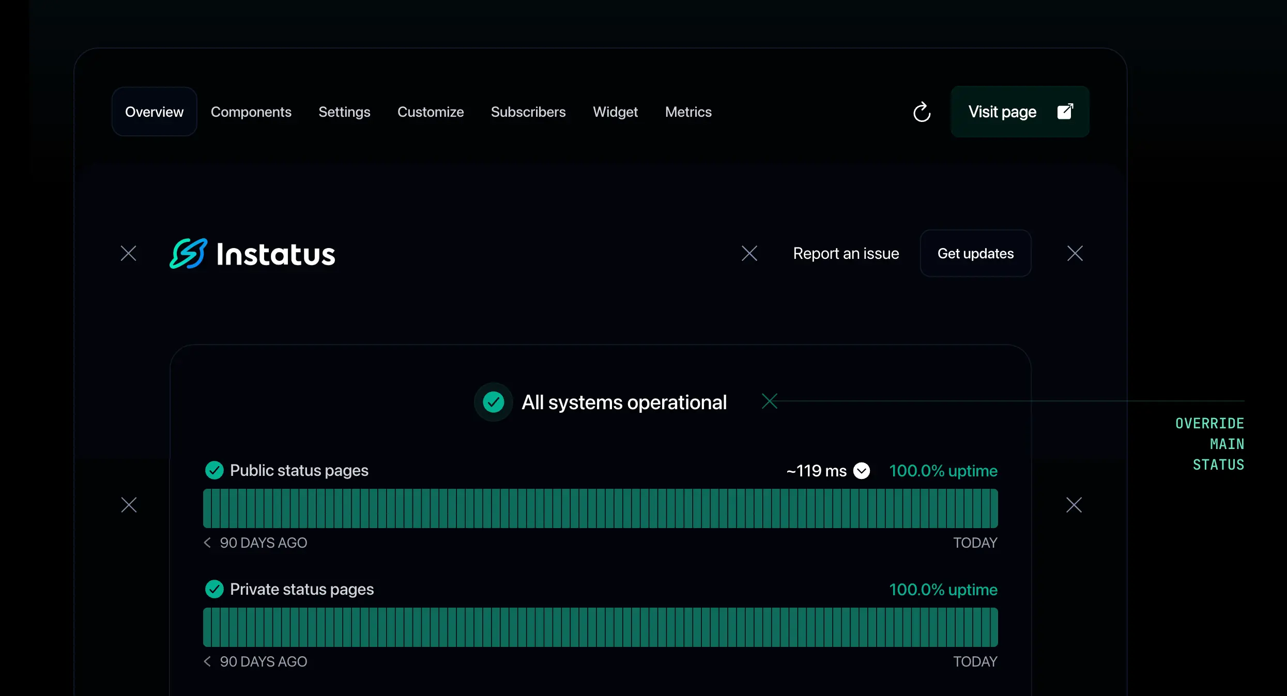Click the Visit page button
Viewport: 1287px width, 696px height.
pyautogui.click(x=1019, y=112)
